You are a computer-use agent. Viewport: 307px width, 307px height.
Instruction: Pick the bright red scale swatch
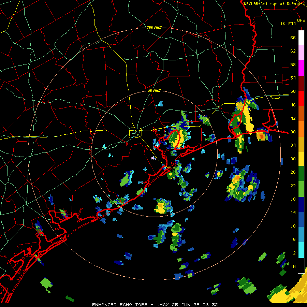point(301,99)
